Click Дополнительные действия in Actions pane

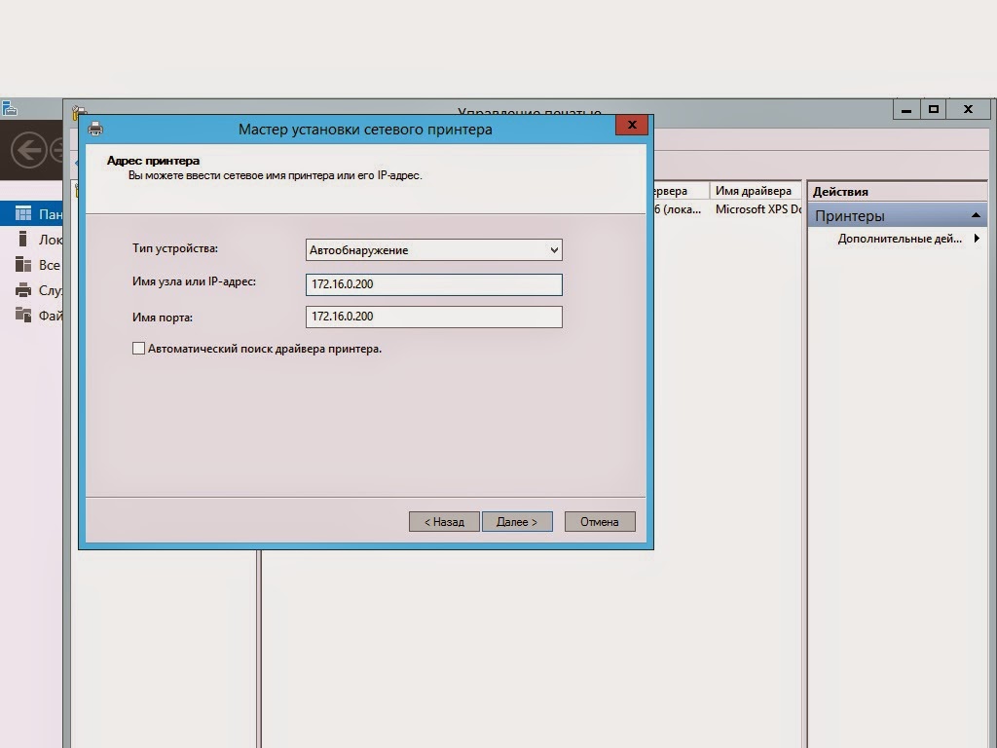point(899,239)
